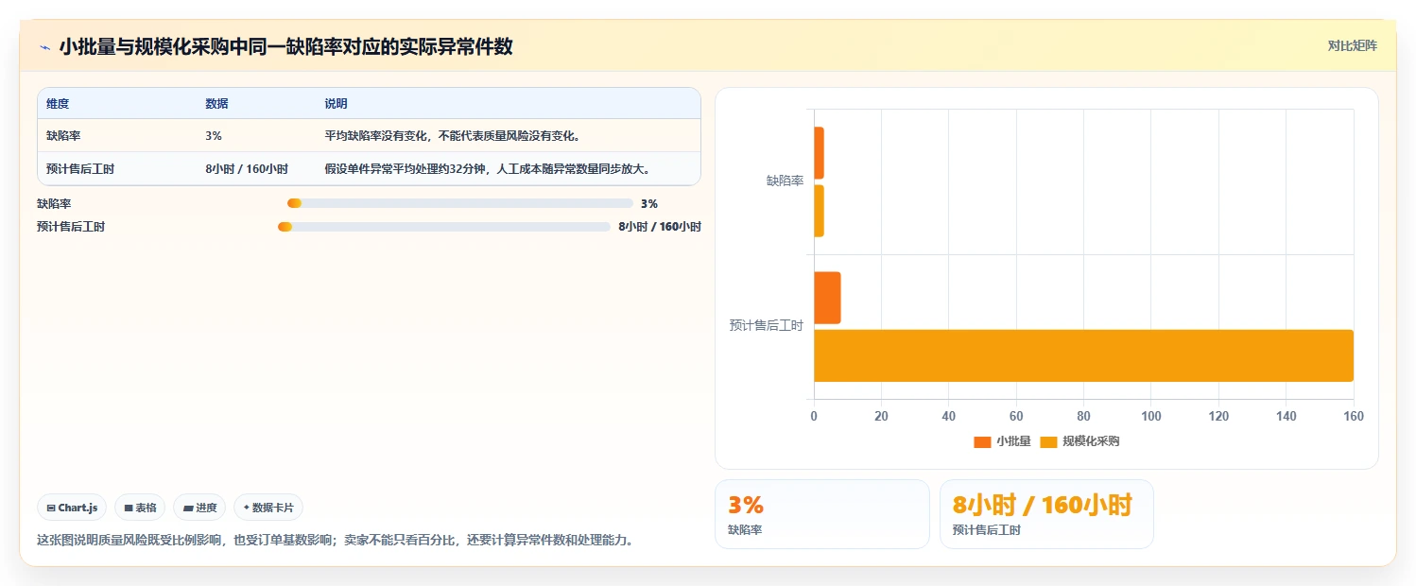Click the lightning icon beside the title
The image size is (1416, 586).
coord(44,46)
